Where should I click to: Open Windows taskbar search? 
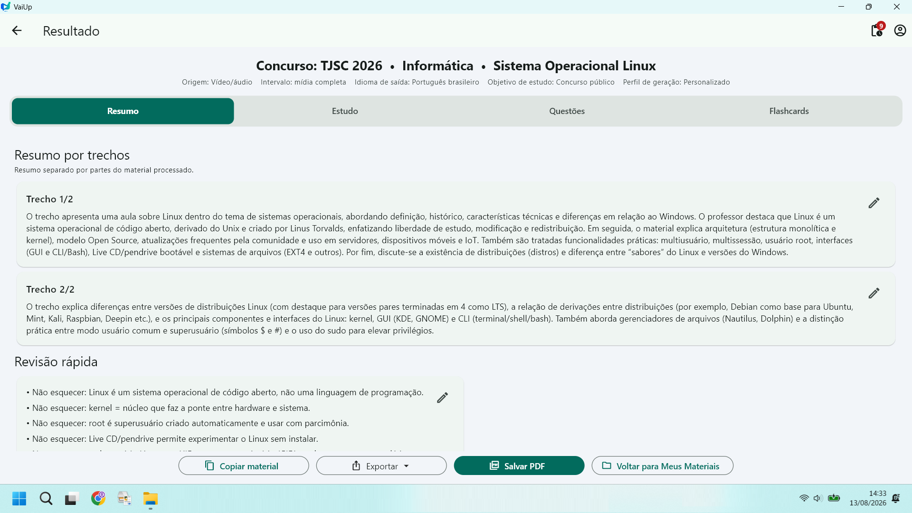click(x=46, y=498)
